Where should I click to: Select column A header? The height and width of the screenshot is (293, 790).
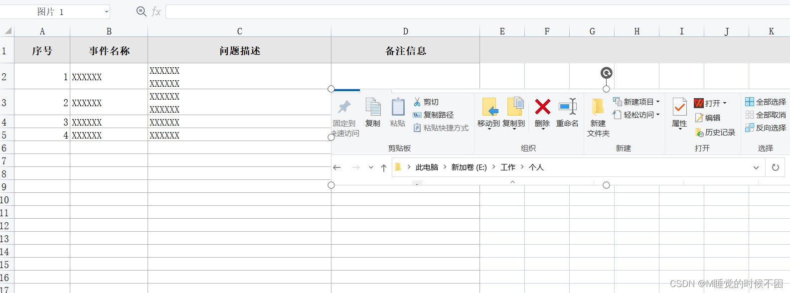point(42,31)
